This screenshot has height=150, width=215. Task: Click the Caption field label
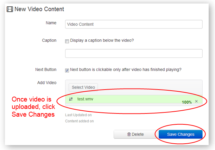tap(49, 40)
